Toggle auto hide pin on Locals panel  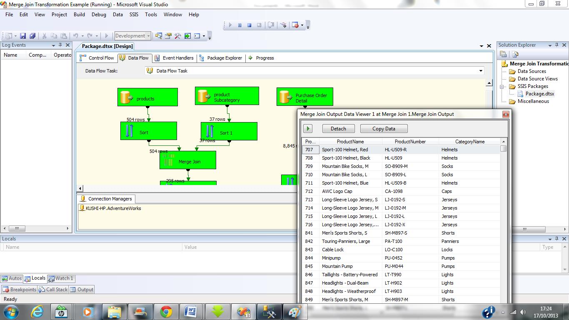557,239
